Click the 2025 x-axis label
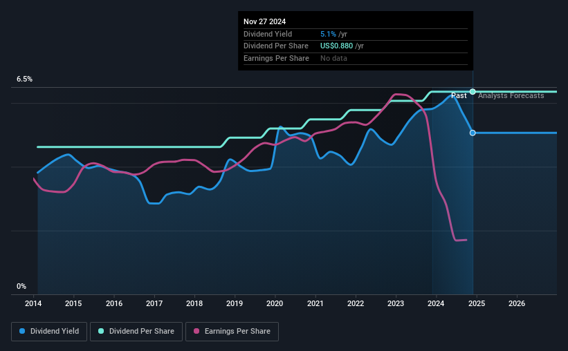Screen dimensions: 568x351 (477, 303)
